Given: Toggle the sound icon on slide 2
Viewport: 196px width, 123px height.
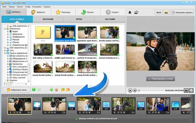Looking at the screenshot, I should pos(55,113).
